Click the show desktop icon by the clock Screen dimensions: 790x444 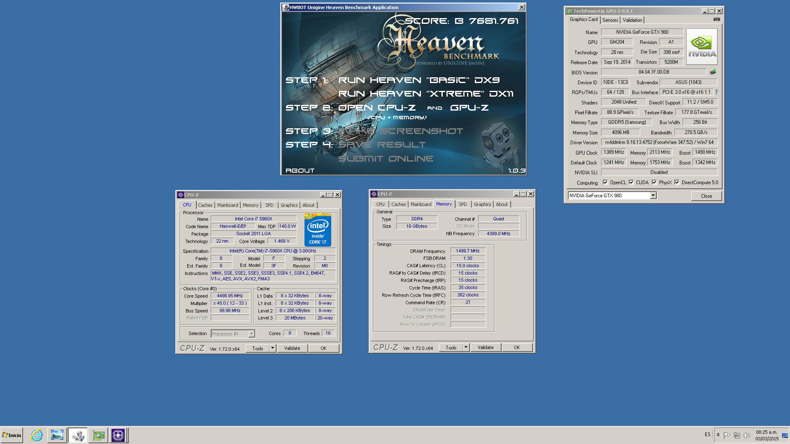(x=785, y=435)
